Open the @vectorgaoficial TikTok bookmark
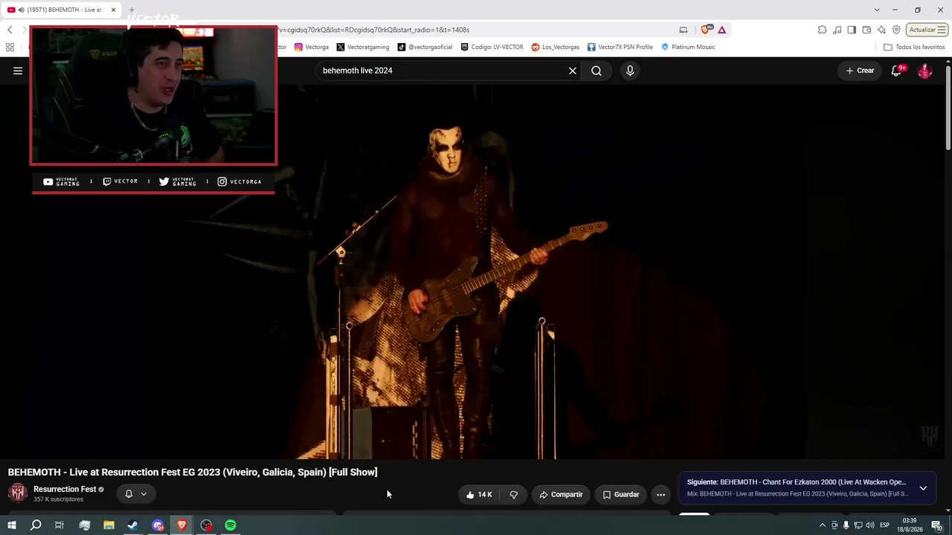 pyautogui.click(x=425, y=47)
